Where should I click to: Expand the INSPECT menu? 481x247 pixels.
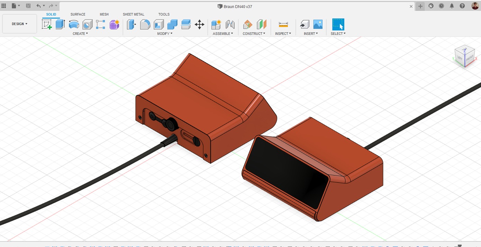click(283, 34)
